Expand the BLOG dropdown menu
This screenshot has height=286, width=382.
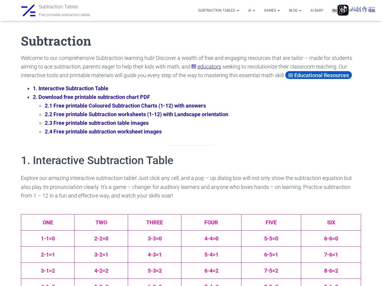click(x=295, y=10)
